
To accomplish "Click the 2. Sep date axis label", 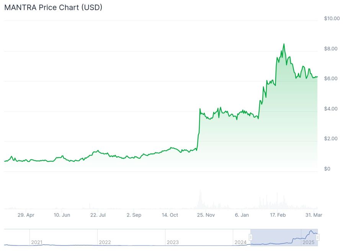I will (x=134, y=215).
